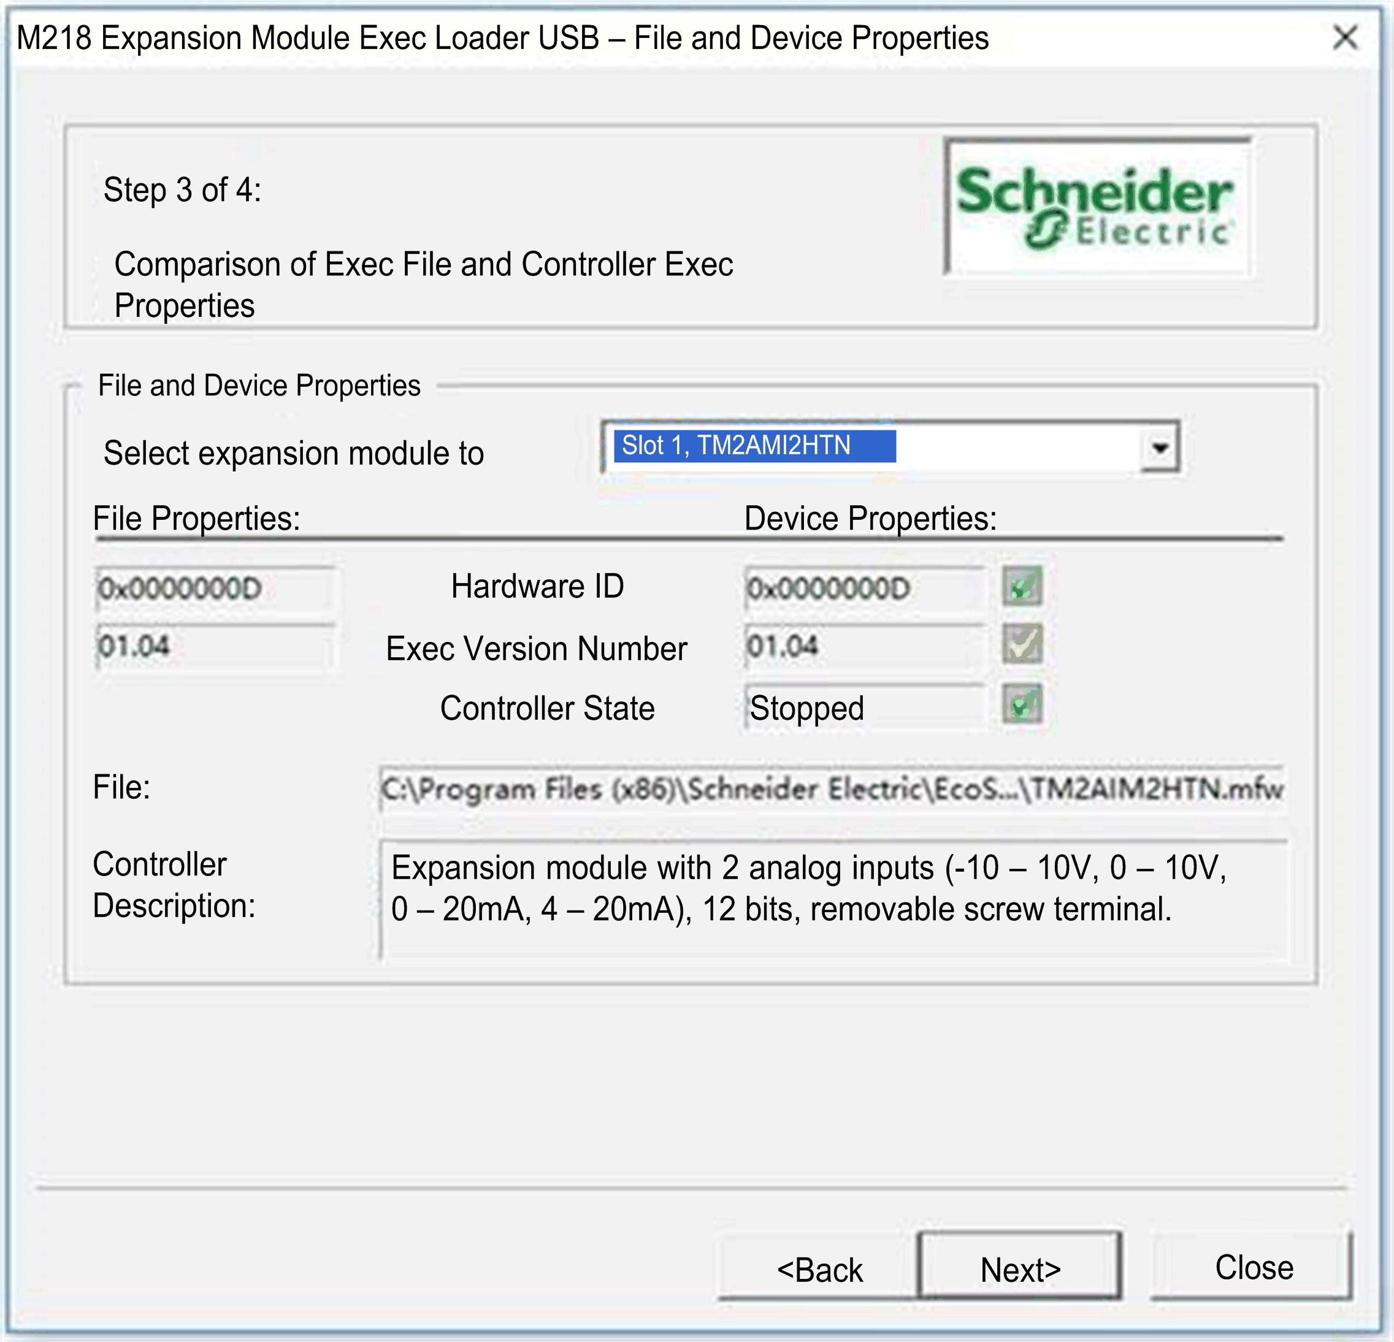Click the Device Properties Hardware ID field

point(864,589)
